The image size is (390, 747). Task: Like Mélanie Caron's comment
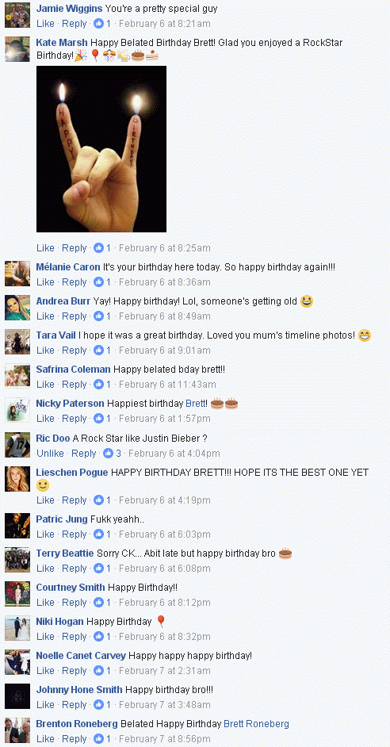(x=45, y=282)
